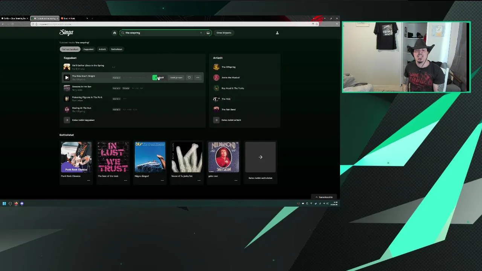This screenshot has width=482, height=271.
Task: Click the Singa logo
Action: (66, 32)
